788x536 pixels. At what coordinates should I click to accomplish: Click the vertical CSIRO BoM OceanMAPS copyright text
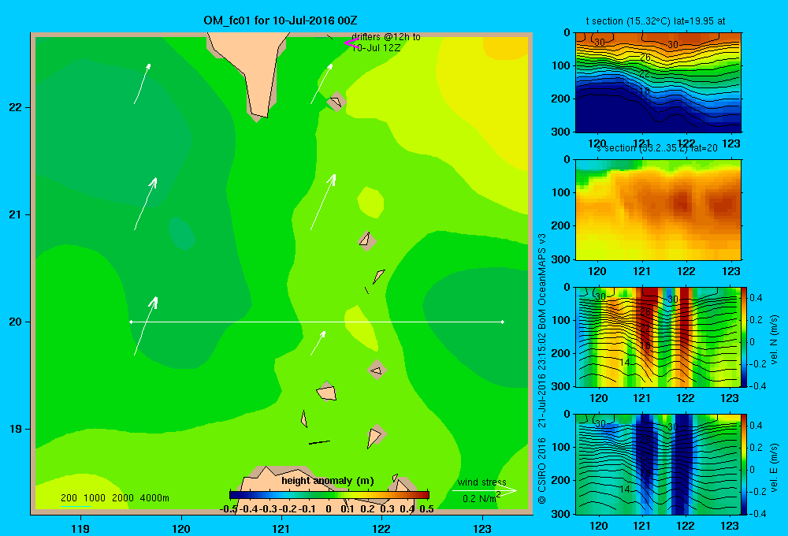542,369
